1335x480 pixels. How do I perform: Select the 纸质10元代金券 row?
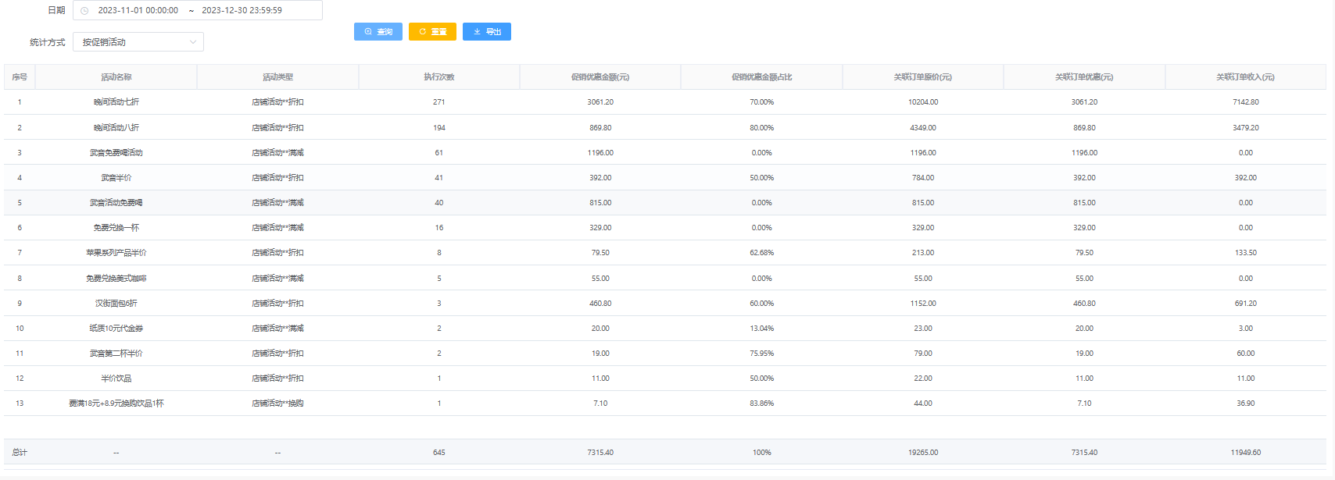click(116, 329)
